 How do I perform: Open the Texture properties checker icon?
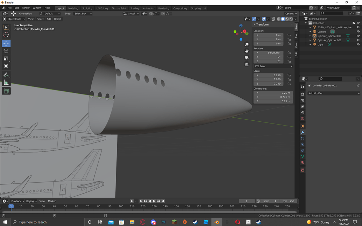pyautogui.click(x=303, y=170)
